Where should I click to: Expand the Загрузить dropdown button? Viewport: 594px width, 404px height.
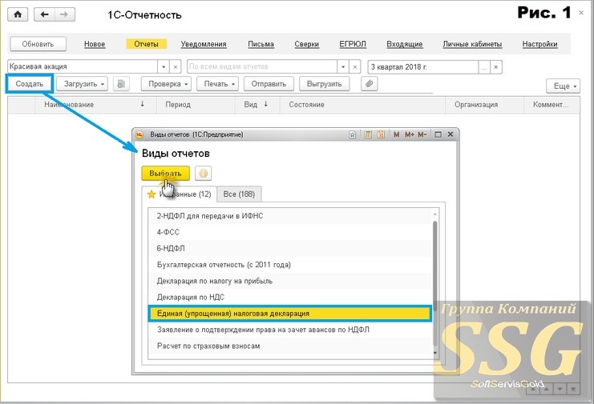point(83,84)
